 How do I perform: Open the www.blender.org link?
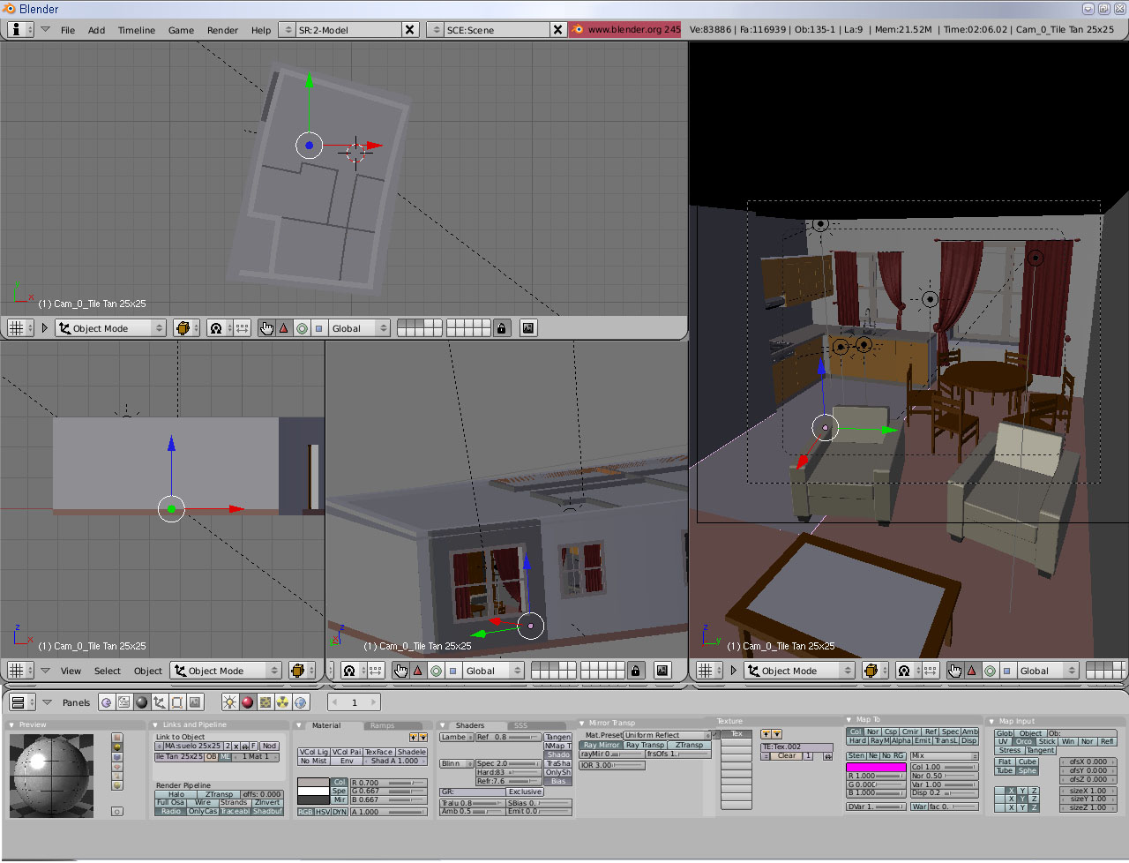625,29
